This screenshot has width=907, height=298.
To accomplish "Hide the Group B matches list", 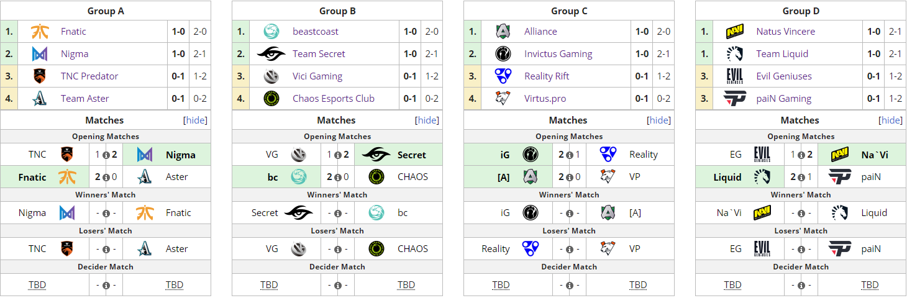I will tap(427, 120).
